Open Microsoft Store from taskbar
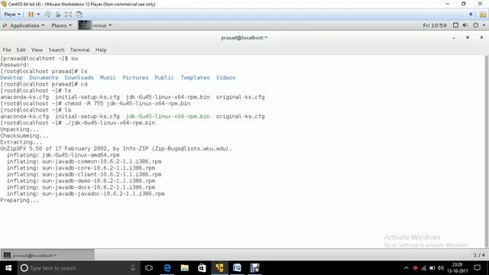The image size is (489, 275). click(202, 268)
